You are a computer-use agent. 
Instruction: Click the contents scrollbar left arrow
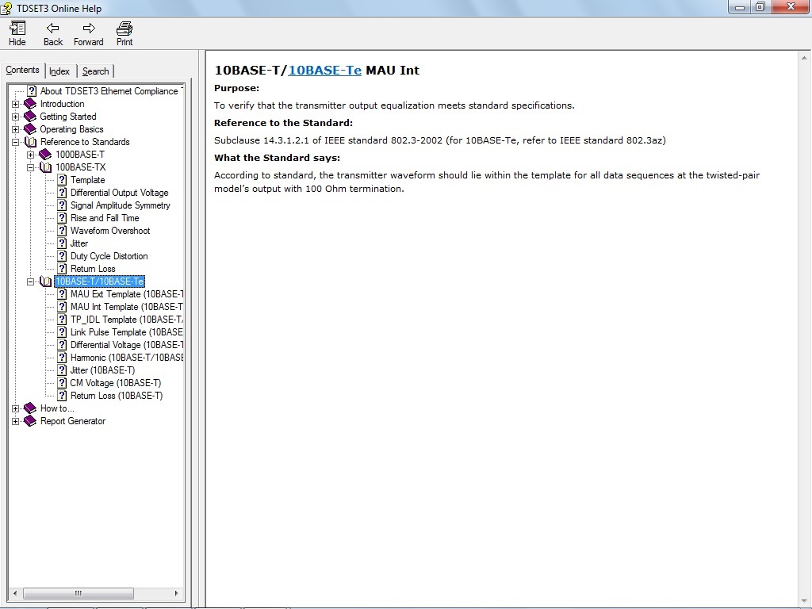point(15,593)
